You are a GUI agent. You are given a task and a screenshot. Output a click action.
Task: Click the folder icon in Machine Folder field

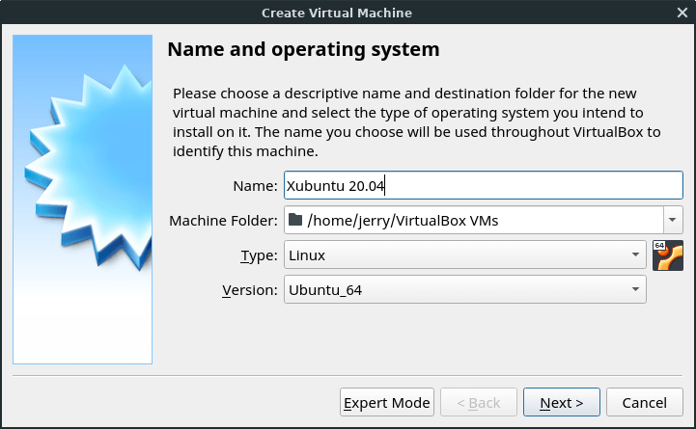(295, 221)
